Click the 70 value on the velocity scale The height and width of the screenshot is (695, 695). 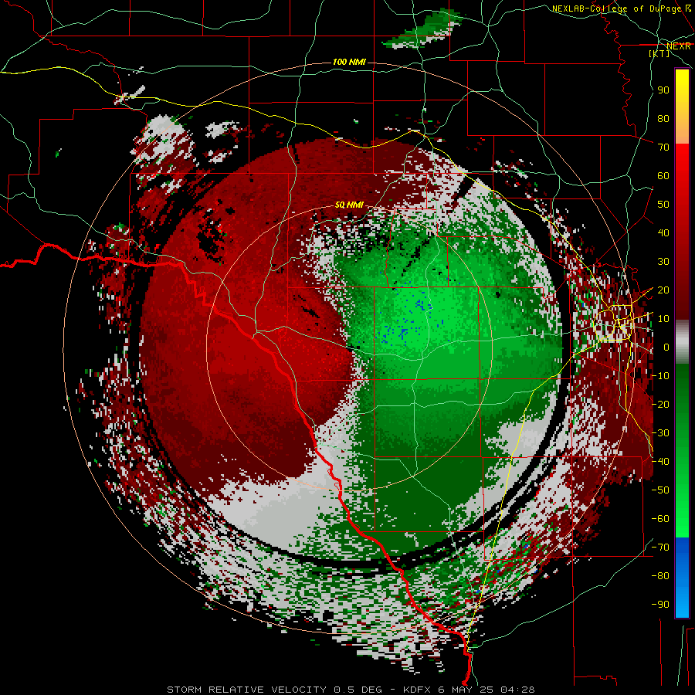663,147
